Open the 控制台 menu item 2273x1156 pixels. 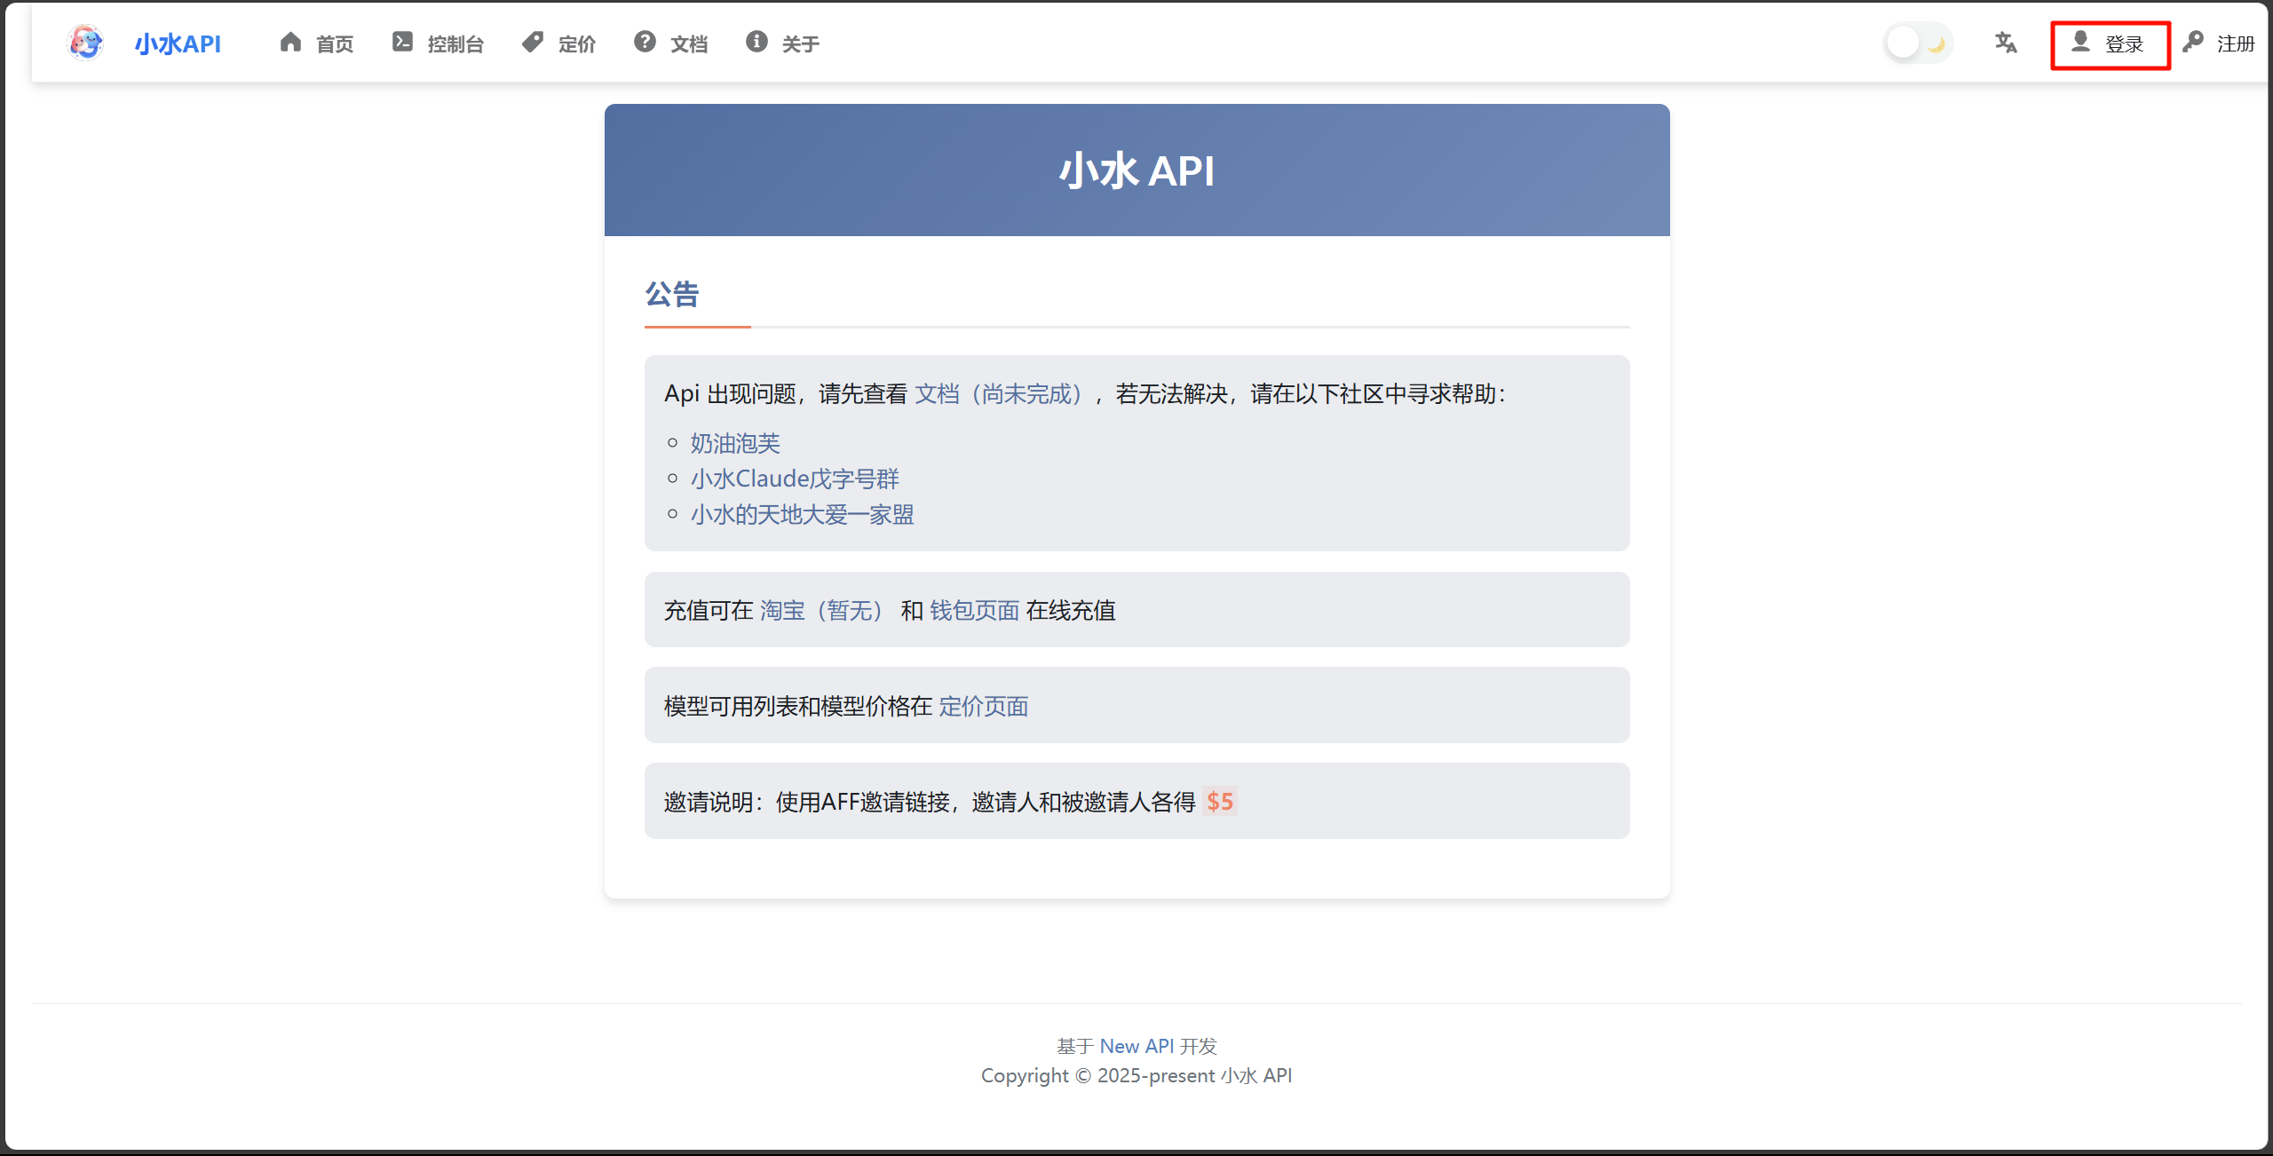tap(455, 44)
